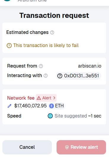Open the Interacting with info tooltip icon
This screenshot has width=109, height=158.
(x=46, y=76)
